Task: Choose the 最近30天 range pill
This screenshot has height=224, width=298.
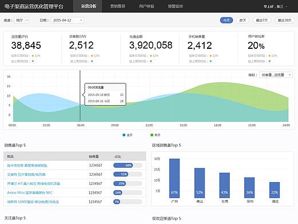Action: point(285,20)
